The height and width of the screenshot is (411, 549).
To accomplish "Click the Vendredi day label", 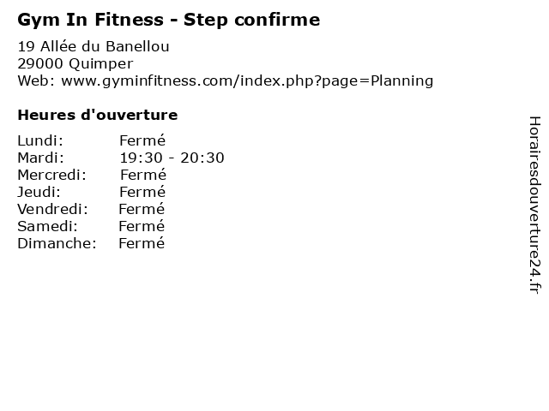I will pyautogui.click(x=52, y=209).
